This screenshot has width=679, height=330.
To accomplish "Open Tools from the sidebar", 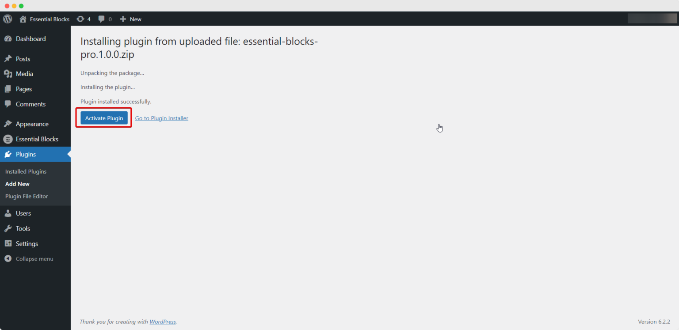I will coord(23,228).
